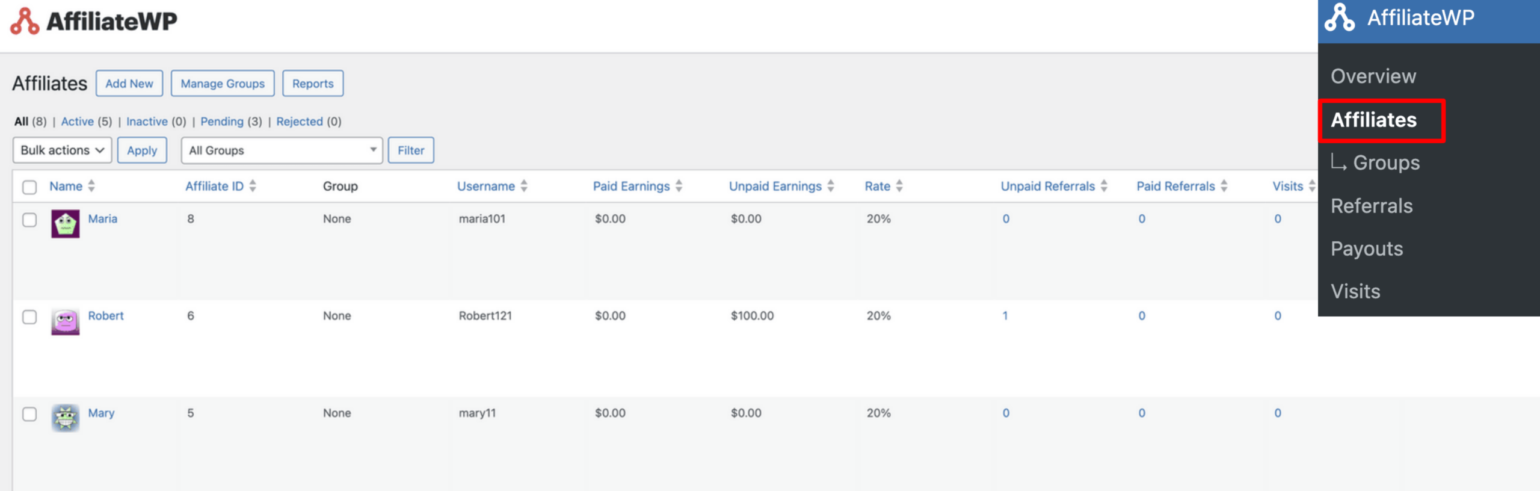Check the box for Maria
This screenshot has width=1540, height=491.
29,220
